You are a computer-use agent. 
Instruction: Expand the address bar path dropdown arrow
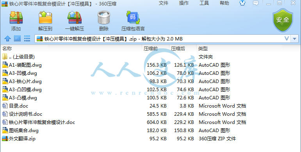coord(295,39)
